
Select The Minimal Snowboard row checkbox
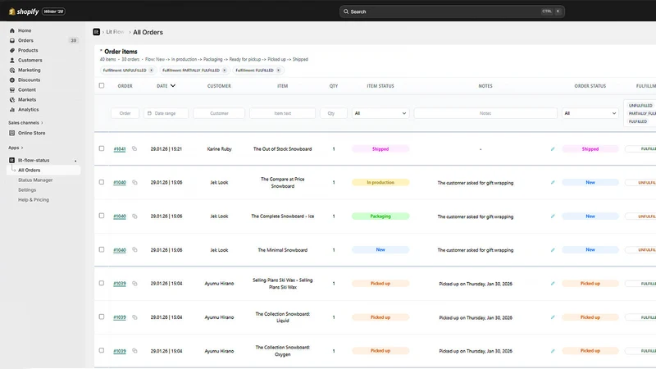[102, 249]
